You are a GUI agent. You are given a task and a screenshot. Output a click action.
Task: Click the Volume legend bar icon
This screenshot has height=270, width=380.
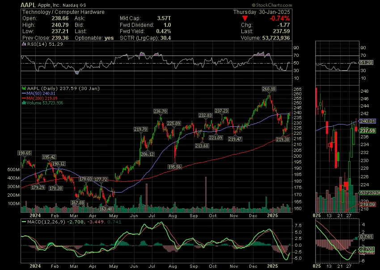(x=24, y=103)
